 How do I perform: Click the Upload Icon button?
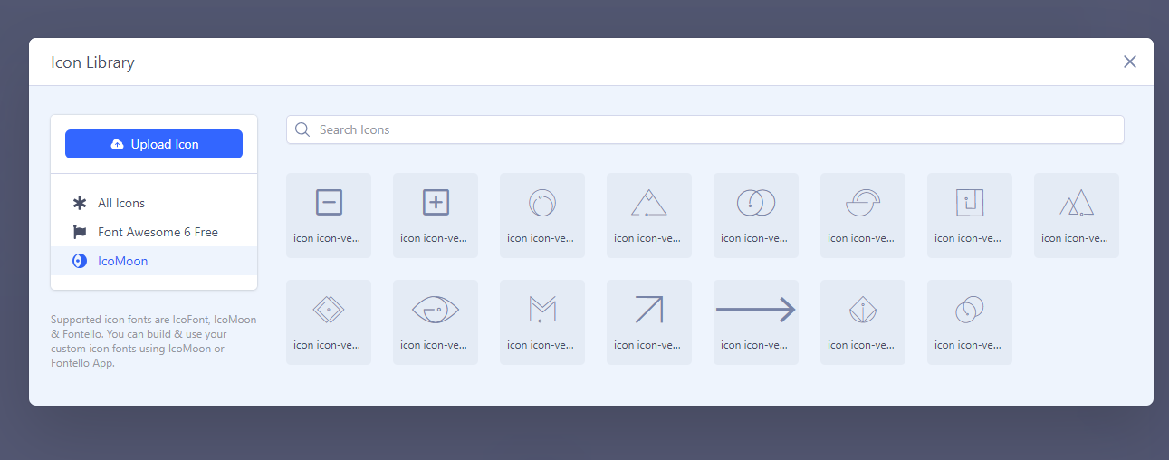(x=154, y=144)
